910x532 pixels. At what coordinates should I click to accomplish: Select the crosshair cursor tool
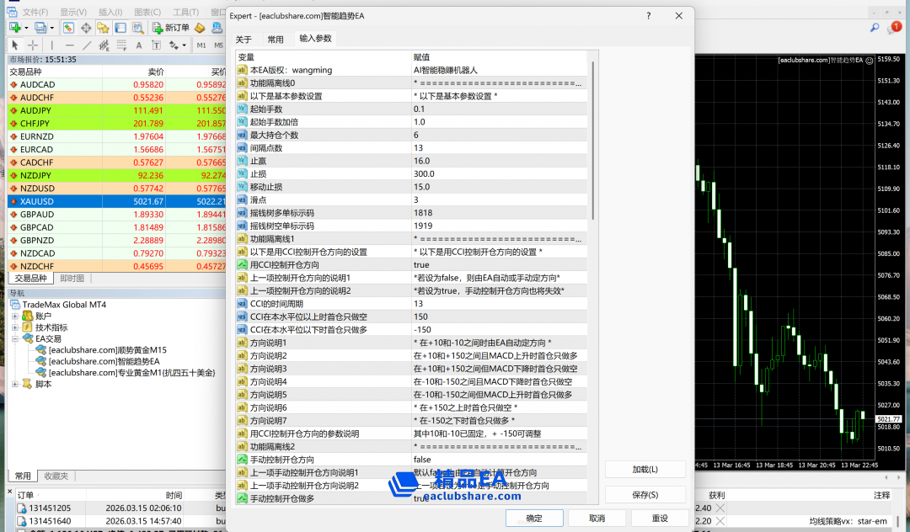click(x=33, y=45)
